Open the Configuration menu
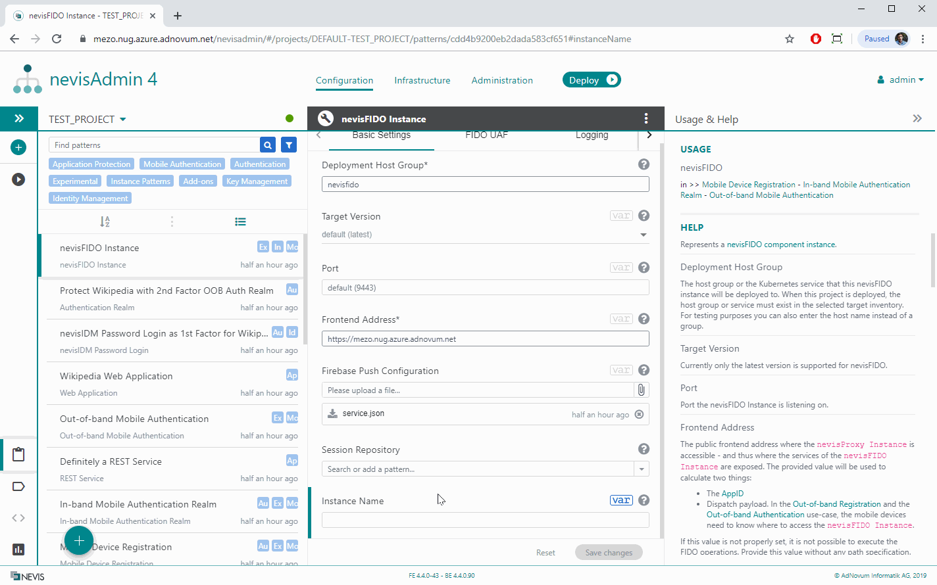The height and width of the screenshot is (585, 937). tap(344, 80)
